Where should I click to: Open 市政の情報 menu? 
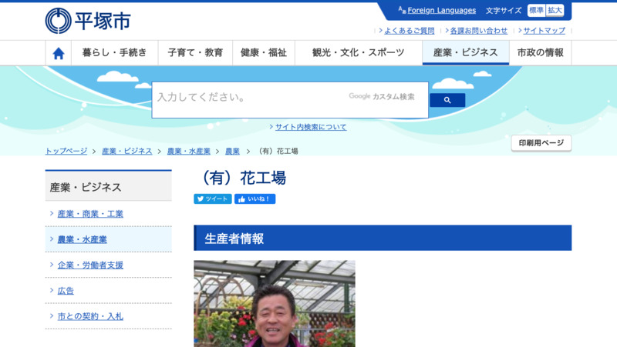[541, 52]
